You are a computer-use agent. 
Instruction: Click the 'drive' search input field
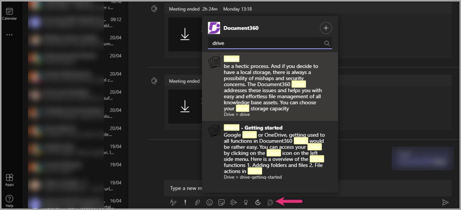tap(265, 43)
